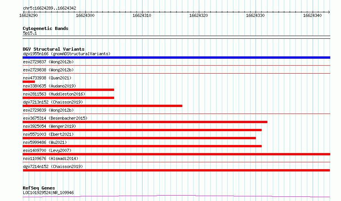Viewport: 341px width, 201px height.
Task: Open the esv3675314 (Besenbacher2015) label
Action: 55,118
